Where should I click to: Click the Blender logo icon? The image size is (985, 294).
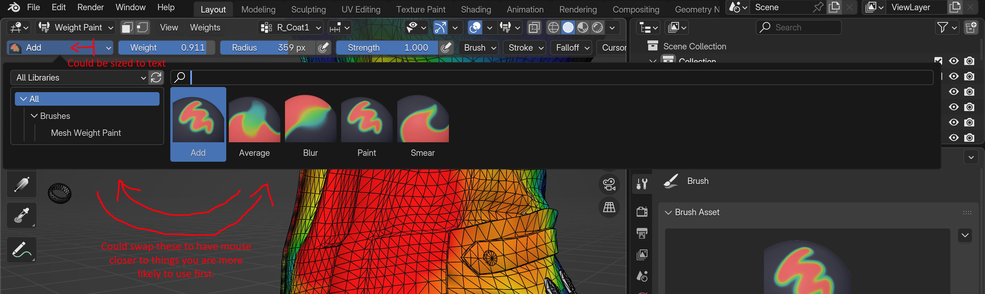pos(14,7)
